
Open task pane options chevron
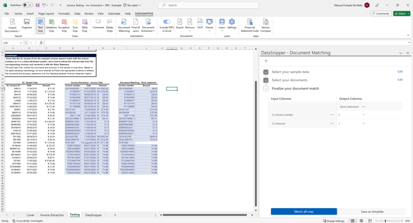[400, 53]
